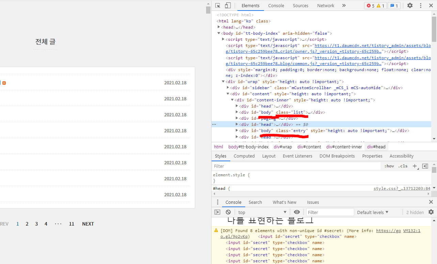Expand the div id sidebar node
Image resolution: width=437 pixels, height=264 pixels.
228,88
